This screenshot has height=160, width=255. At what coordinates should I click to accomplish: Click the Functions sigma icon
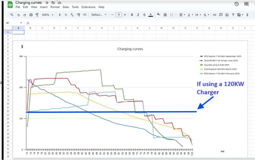[247, 15]
